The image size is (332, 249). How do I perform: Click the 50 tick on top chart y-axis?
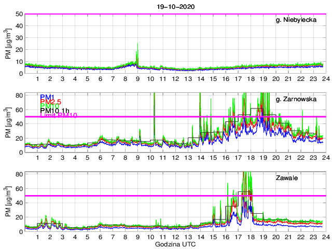[18, 14]
